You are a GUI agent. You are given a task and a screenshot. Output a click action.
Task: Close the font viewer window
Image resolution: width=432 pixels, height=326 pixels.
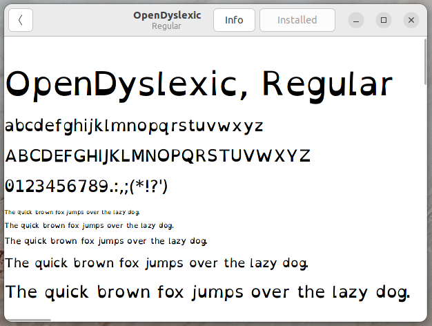pyautogui.click(x=411, y=20)
